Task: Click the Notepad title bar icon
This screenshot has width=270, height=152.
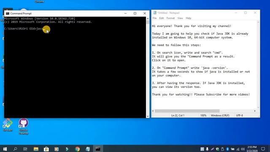Action: pyautogui.click(x=155, y=13)
